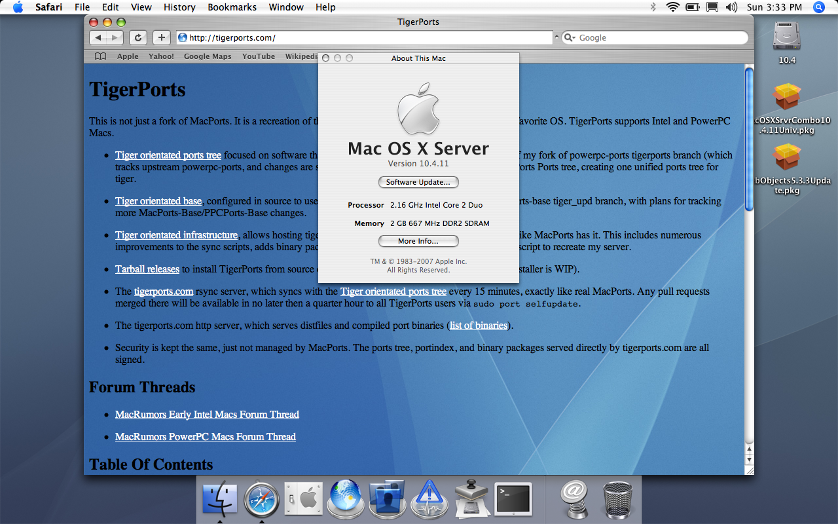This screenshot has height=524, width=838.
Task: Go forward with Safari's Forward arrow
Action: click(114, 37)
